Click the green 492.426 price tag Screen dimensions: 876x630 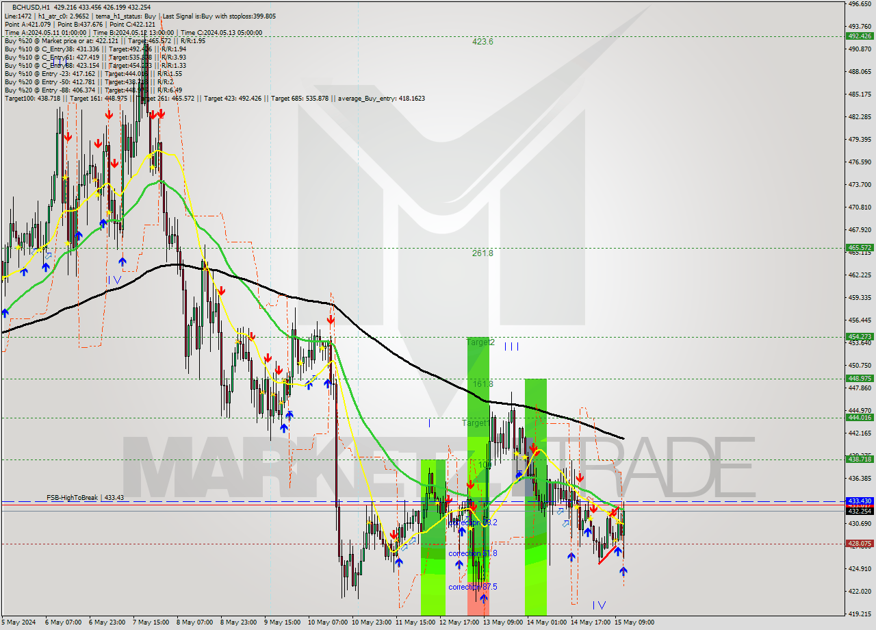click(860, 36)
